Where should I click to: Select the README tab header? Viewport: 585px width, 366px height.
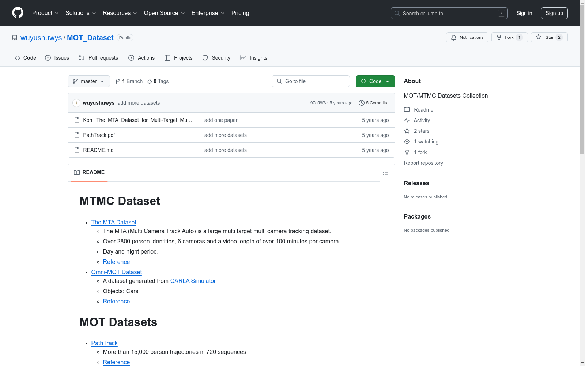(x=89, y=172)
